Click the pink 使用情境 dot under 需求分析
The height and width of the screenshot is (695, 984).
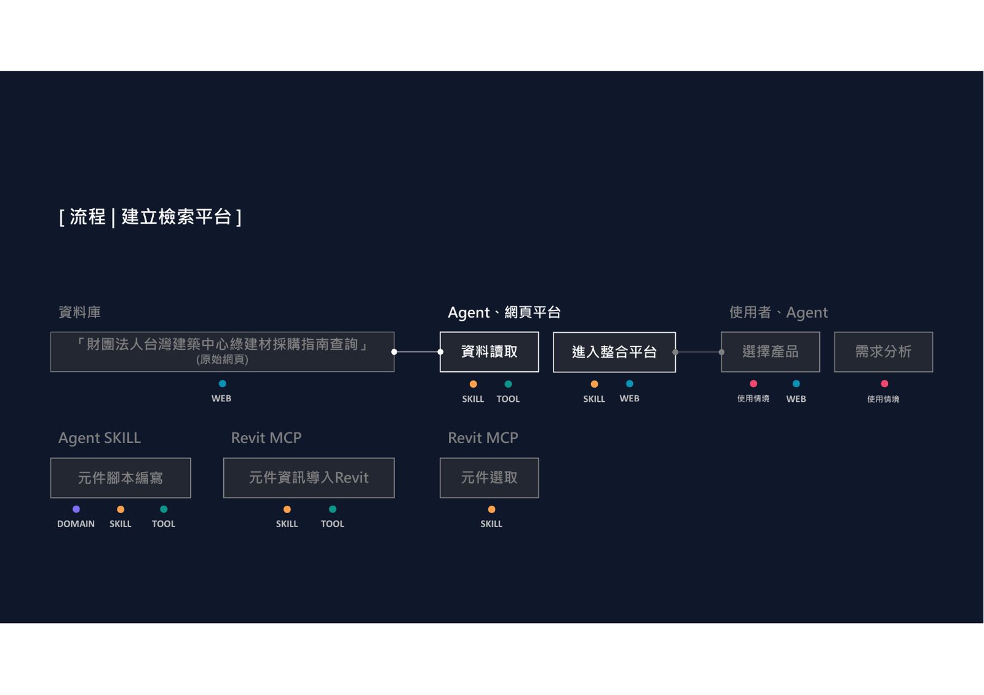884,383
